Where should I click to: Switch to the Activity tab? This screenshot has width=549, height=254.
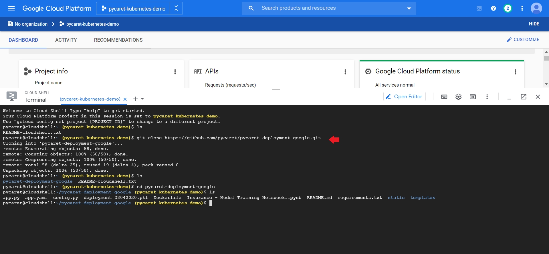(x=66, y=40)
